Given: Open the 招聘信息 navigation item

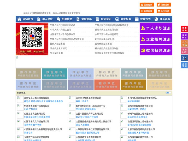Looking at the screenshot, I should [x=67, y=19].
